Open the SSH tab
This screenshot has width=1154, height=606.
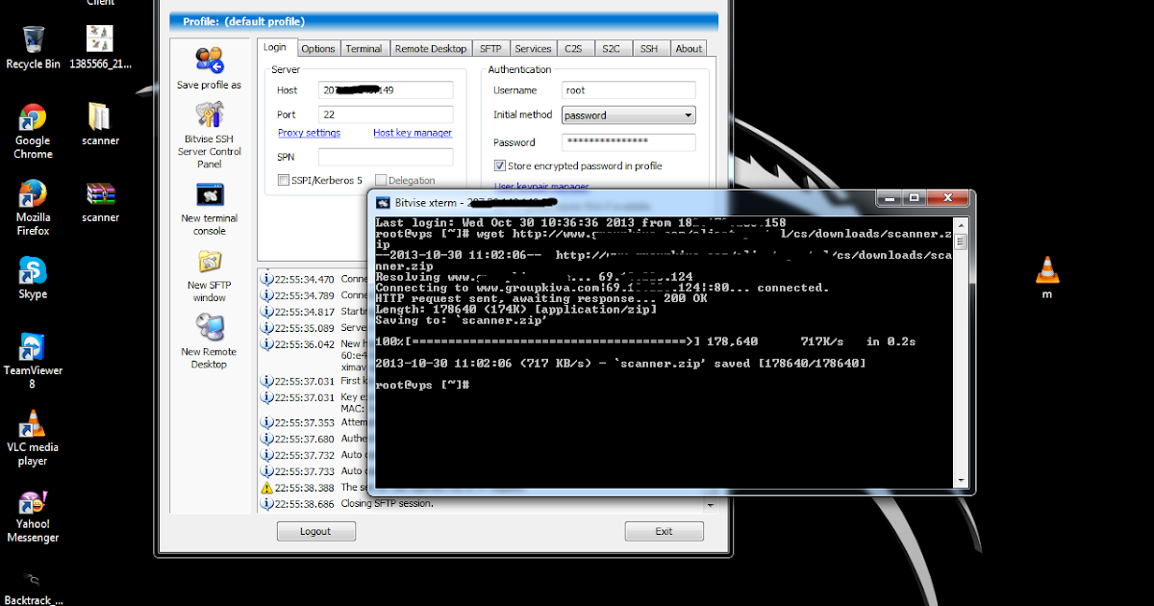point(649,48)
